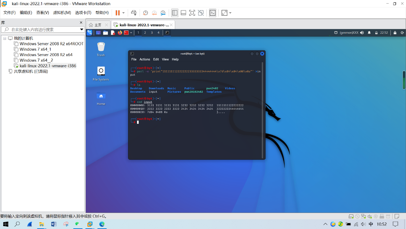Open the snapshot manager wrench-clock icon
This screenshot has width=406, height=229.
pos(163,13)
